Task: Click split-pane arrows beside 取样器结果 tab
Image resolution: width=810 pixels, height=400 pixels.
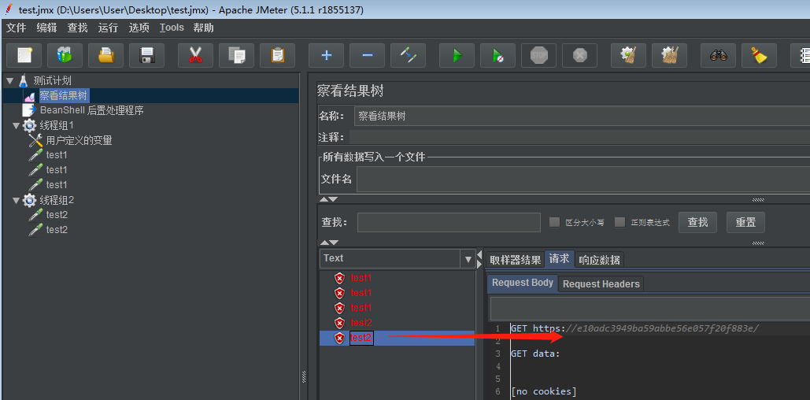Action: click(479, 258)
